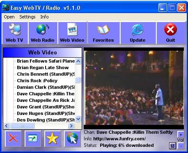The width and height of the screenshot is (188, 153).
Task: Select Chris Rock :Policy in the list
Action: 37,81
